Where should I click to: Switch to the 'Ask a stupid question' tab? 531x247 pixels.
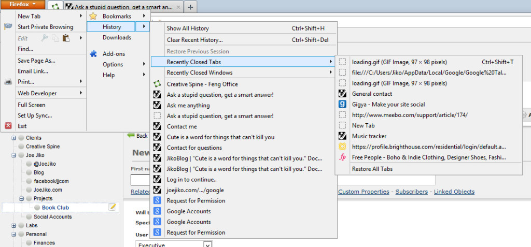click(x=123, y=6)
